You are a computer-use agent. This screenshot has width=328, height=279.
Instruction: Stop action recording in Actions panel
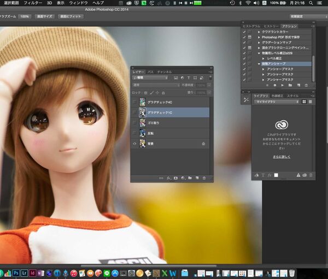click(267, 85)
